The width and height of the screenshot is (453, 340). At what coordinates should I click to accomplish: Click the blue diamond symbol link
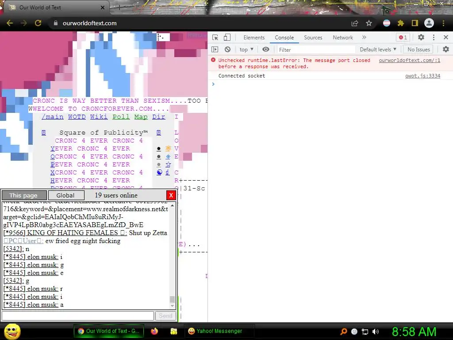[x=168, y=157]
